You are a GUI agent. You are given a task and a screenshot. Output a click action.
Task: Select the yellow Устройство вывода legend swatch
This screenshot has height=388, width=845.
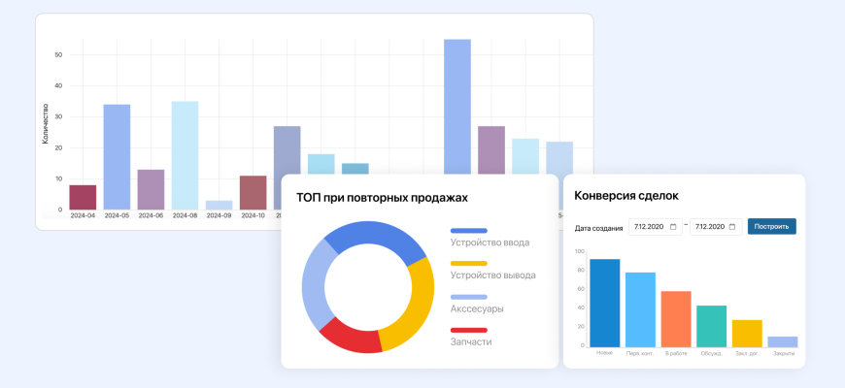468,264
